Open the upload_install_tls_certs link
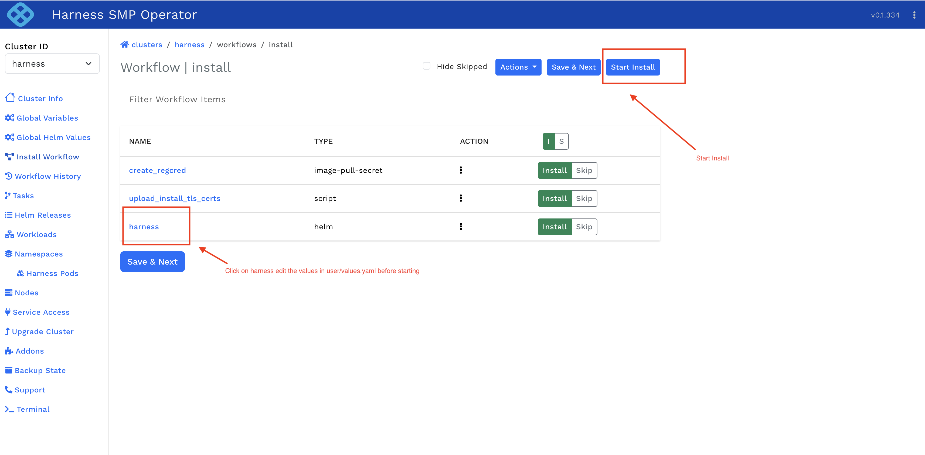 click(175, 199)
